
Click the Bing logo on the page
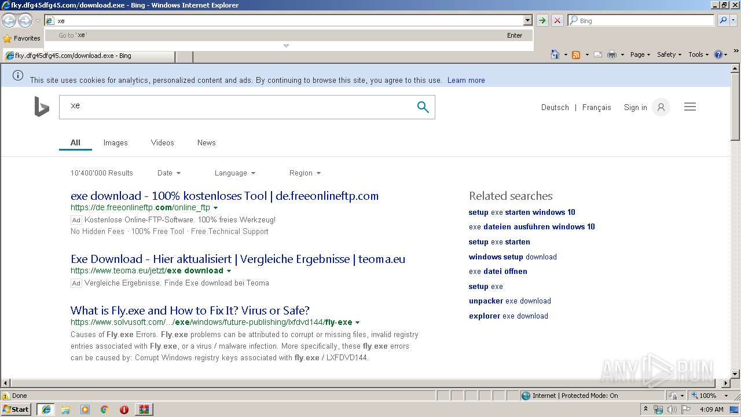(42, 107)
